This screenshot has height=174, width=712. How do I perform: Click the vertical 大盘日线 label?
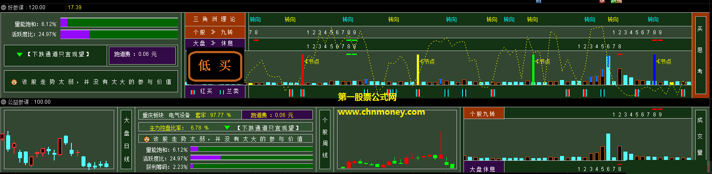pyautogui.click(x=126, y=139)
